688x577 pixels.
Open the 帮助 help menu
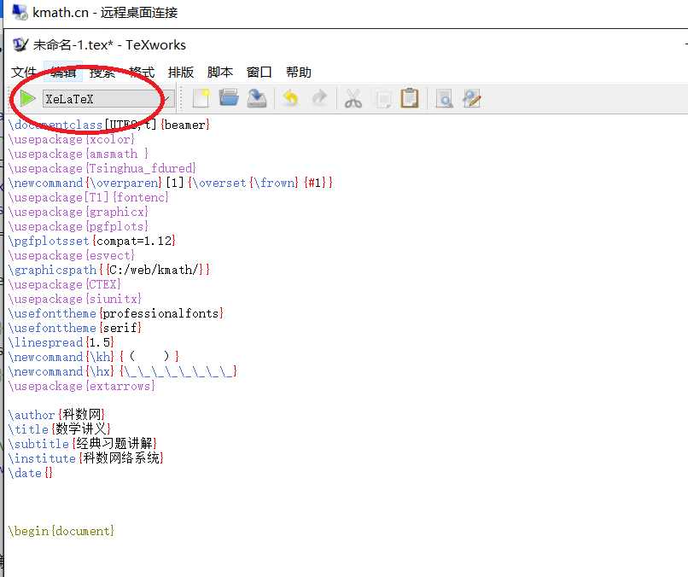click(299, 73)
